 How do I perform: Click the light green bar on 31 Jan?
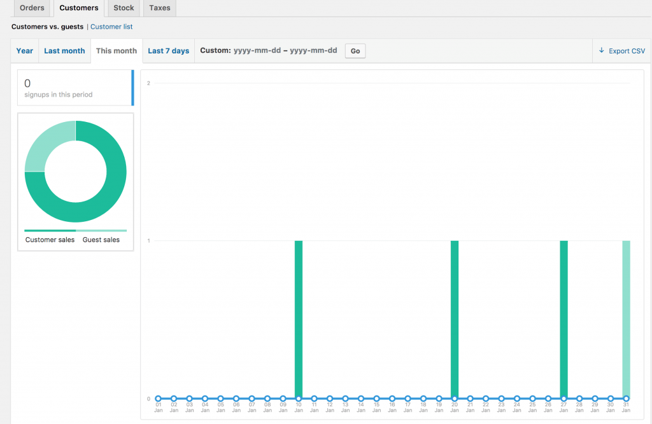626,318
